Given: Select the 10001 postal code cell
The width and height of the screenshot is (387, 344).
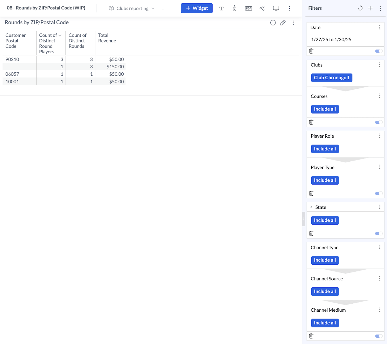Looking at the screenshot, I should 19,82.
